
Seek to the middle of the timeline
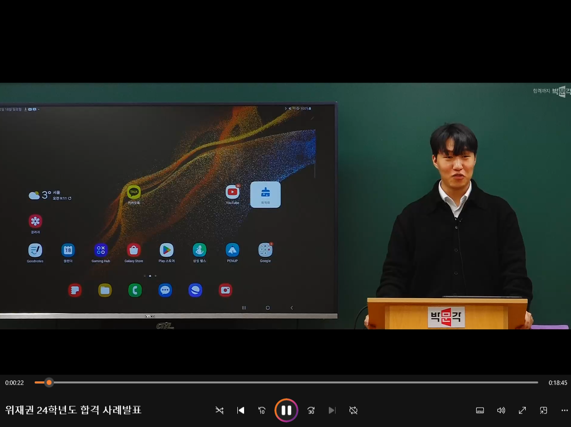pos(286,383)
